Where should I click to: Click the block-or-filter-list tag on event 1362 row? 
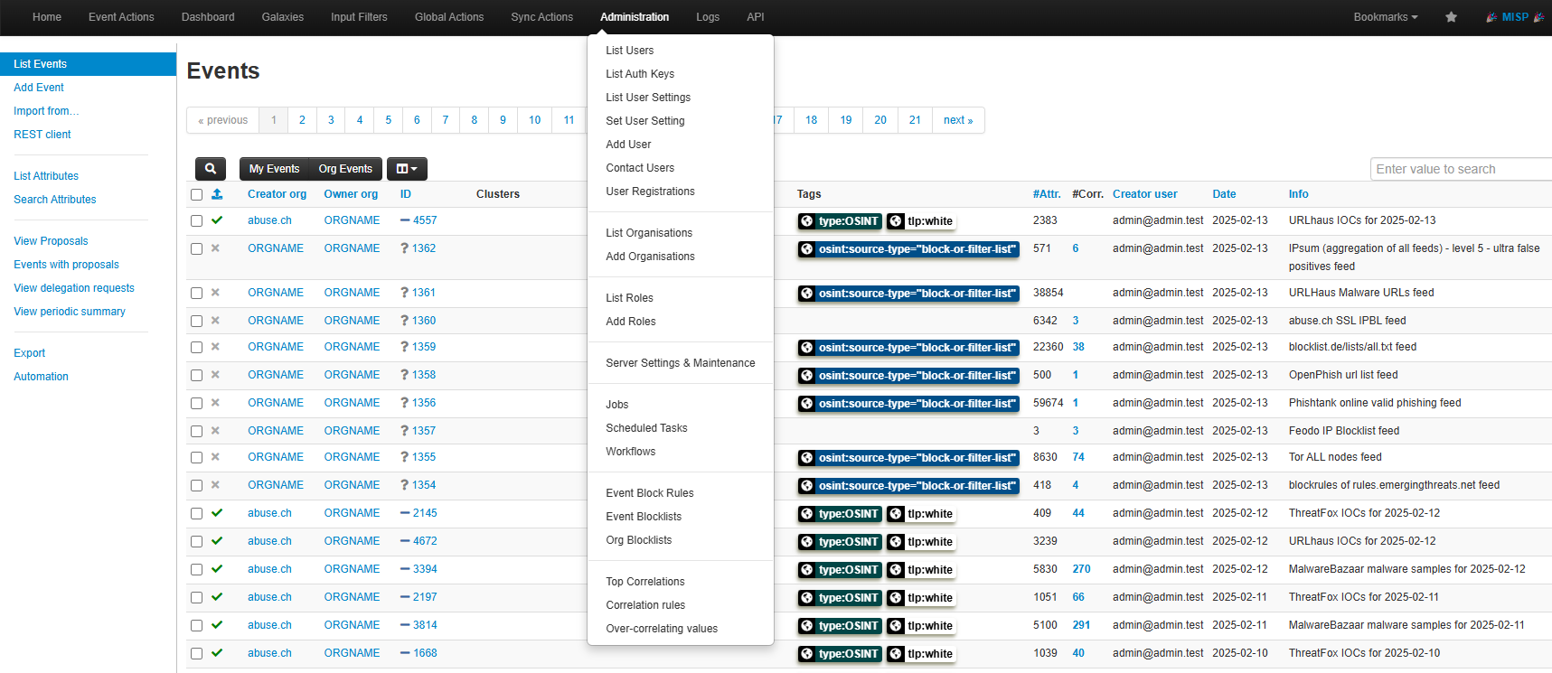(908, 249)
